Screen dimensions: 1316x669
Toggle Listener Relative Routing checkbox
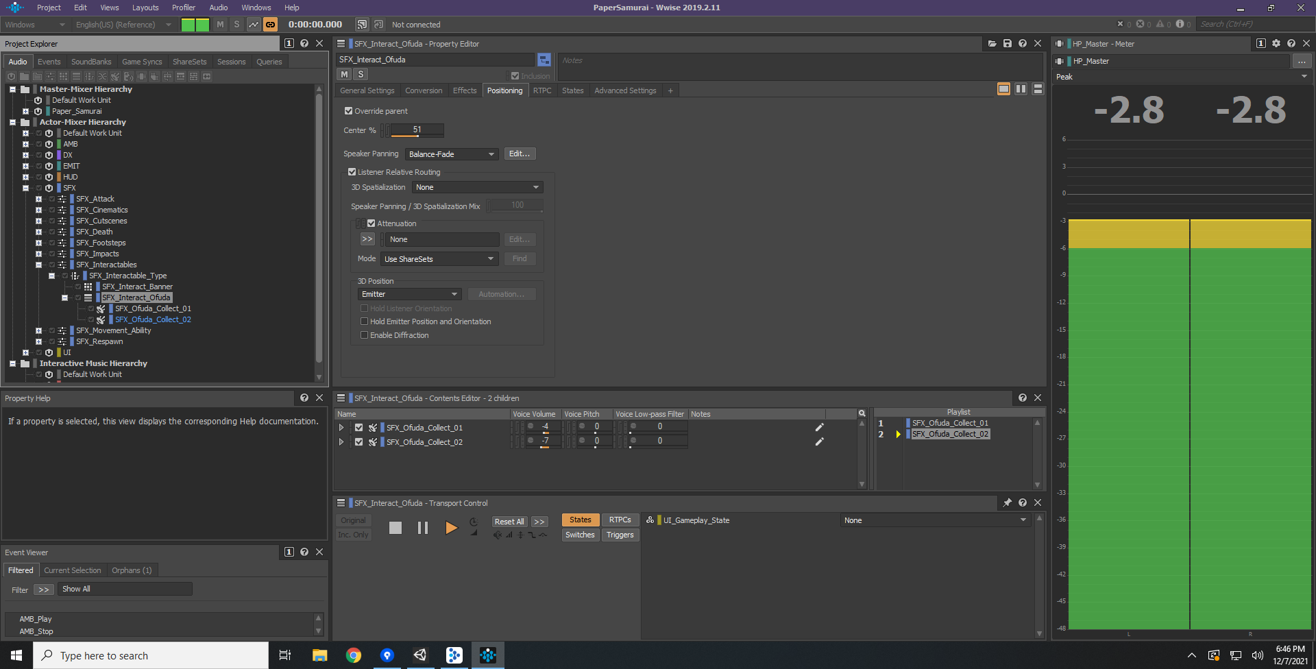pyautogui.click(x=352, y=172)
